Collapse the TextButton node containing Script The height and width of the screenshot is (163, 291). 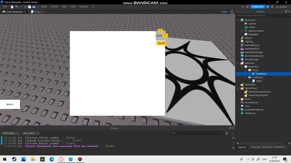246,77
